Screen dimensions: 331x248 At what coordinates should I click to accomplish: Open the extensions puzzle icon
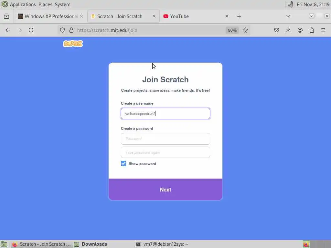312,30
